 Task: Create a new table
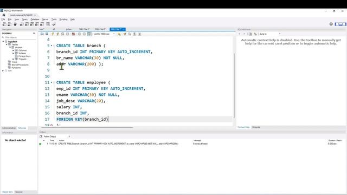click(x=27, y=24)
